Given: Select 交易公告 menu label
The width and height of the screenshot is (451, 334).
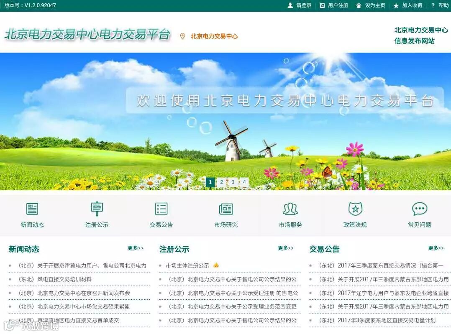Looking at the screenshot, I should (161, 225).
